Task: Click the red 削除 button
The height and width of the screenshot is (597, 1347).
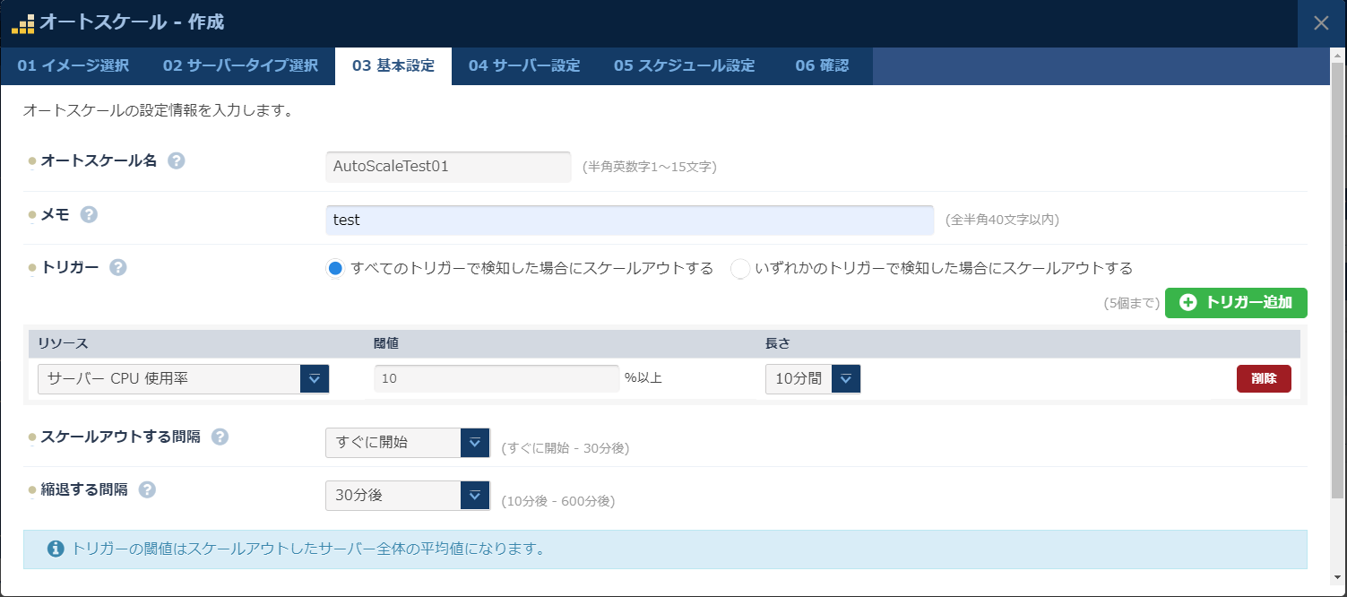Action: click(1264, 378)
